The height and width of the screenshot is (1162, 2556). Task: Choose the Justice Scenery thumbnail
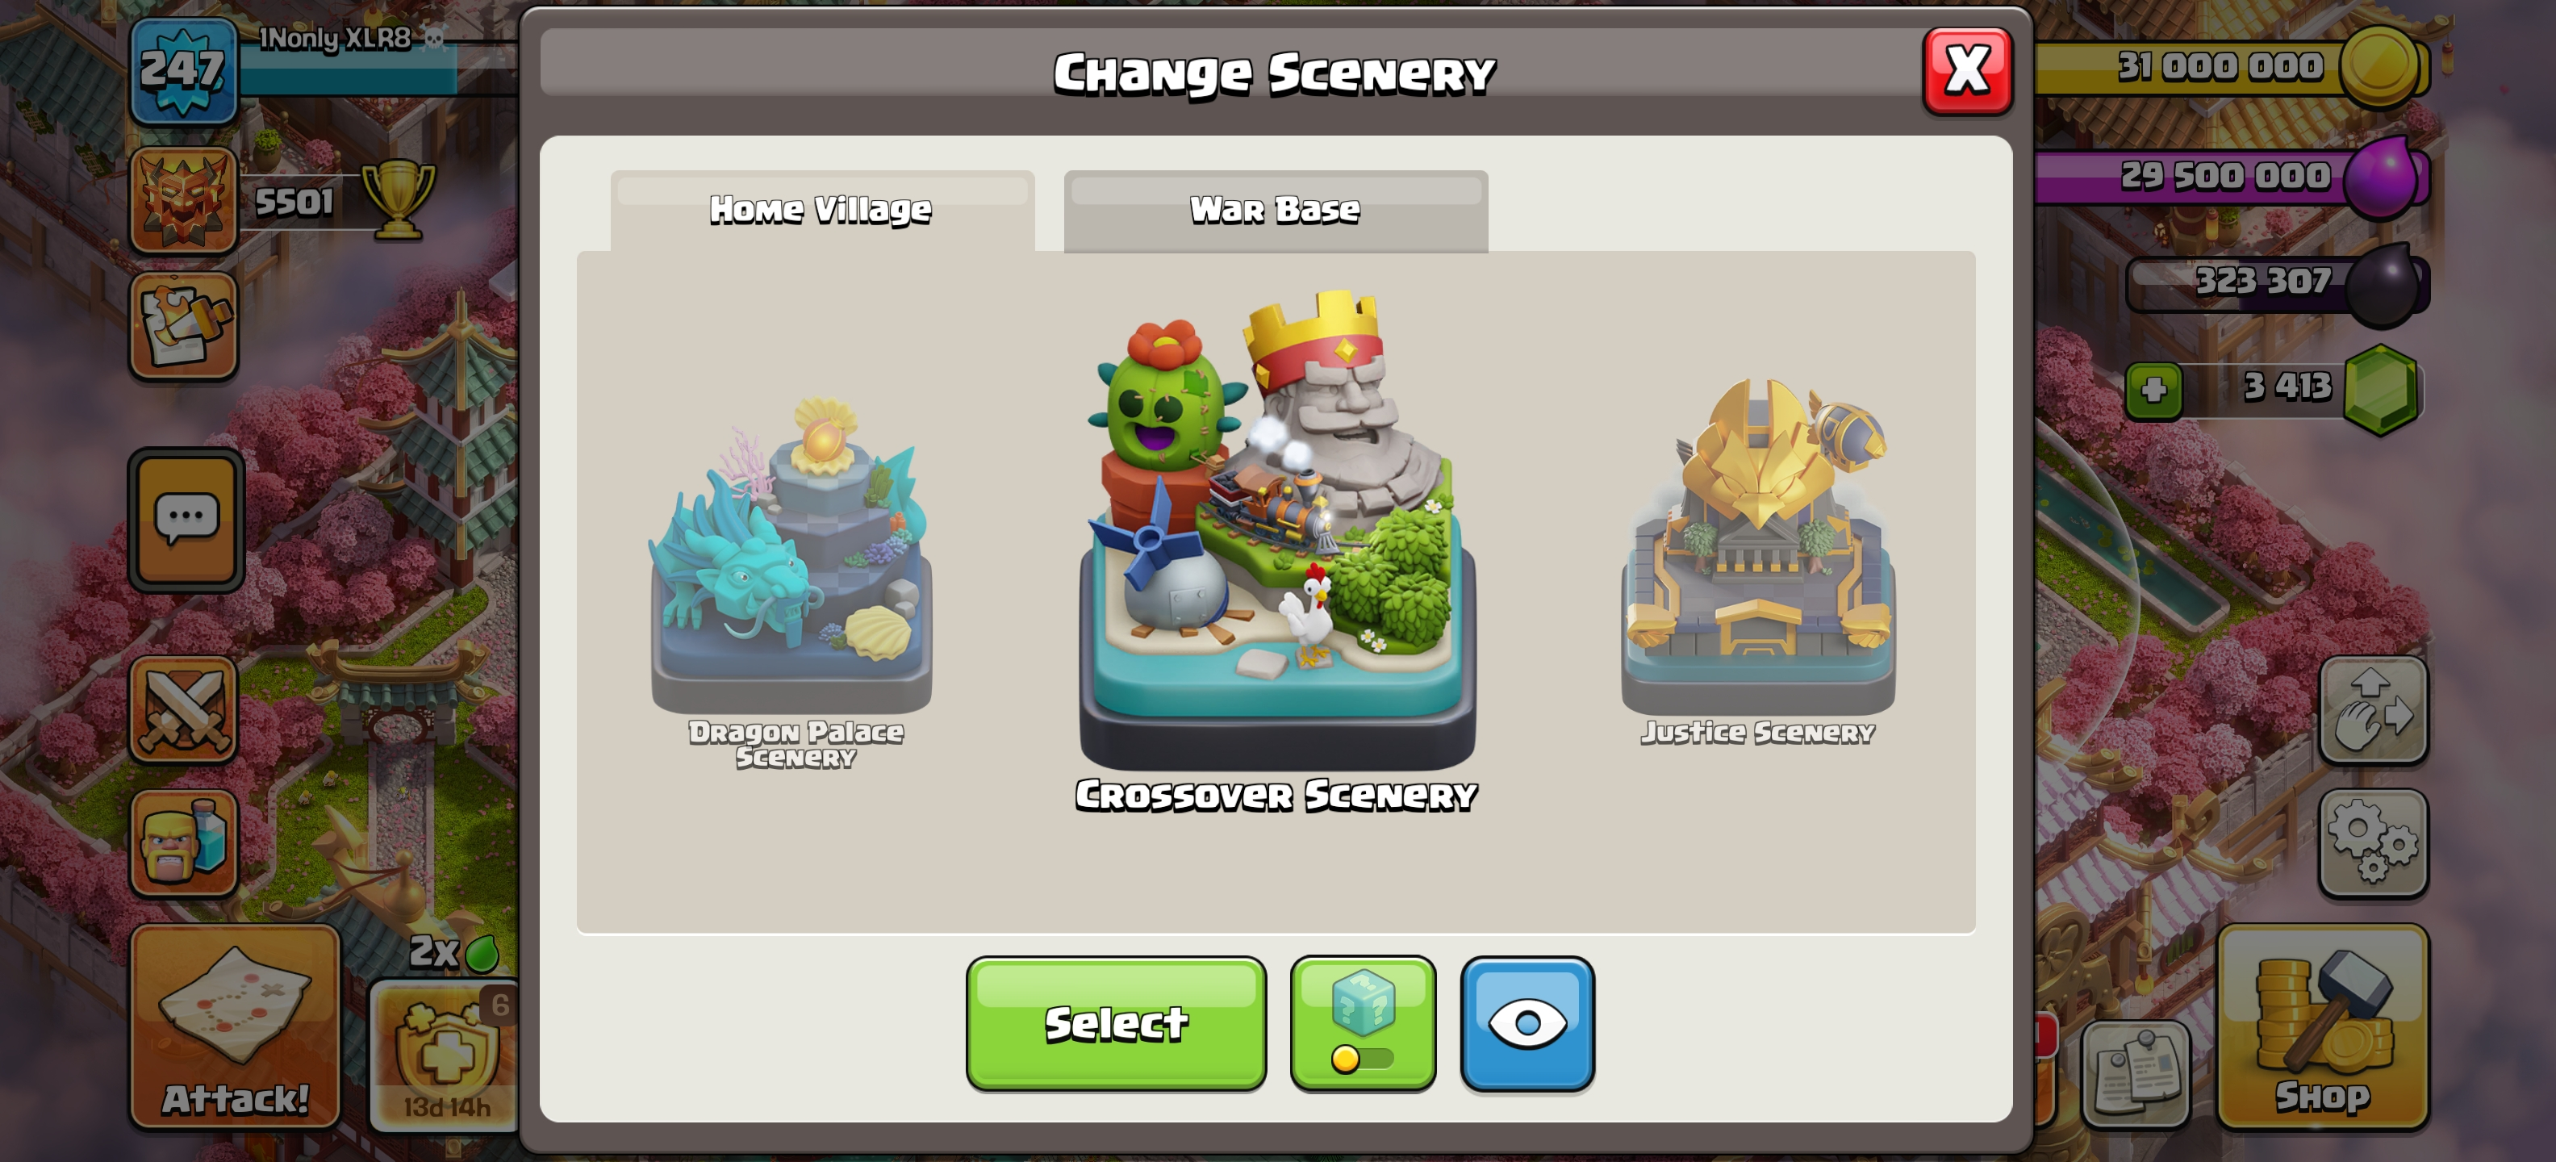(x=1758, y=558)
